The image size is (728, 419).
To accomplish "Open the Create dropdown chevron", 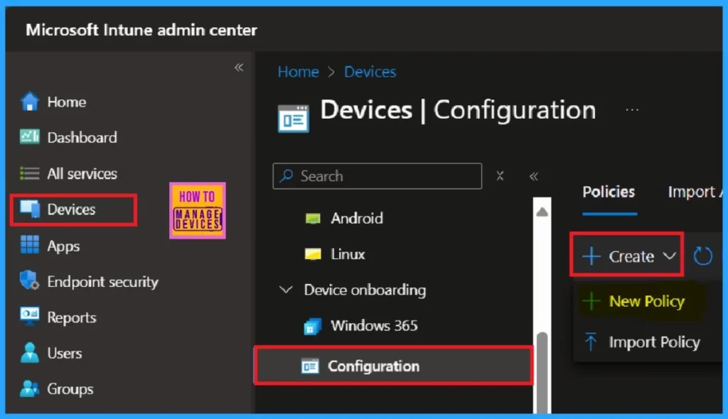I will pos(669,256).
